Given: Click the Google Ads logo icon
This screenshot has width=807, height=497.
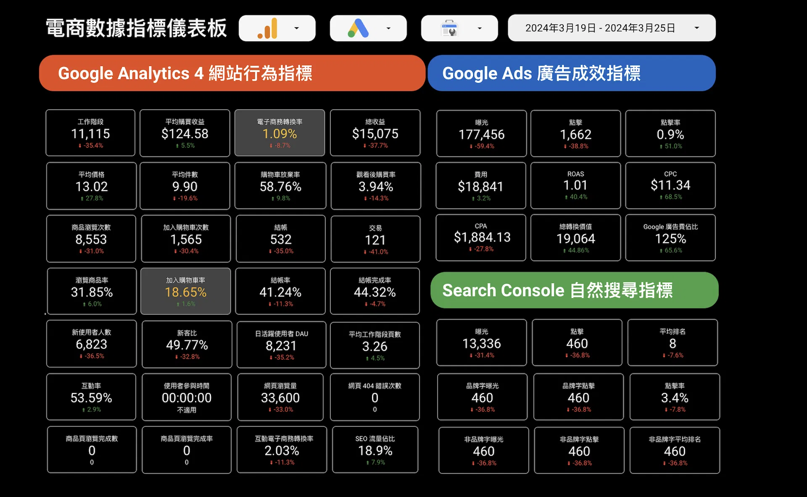Looking at the screenshot, I should 358,28.
